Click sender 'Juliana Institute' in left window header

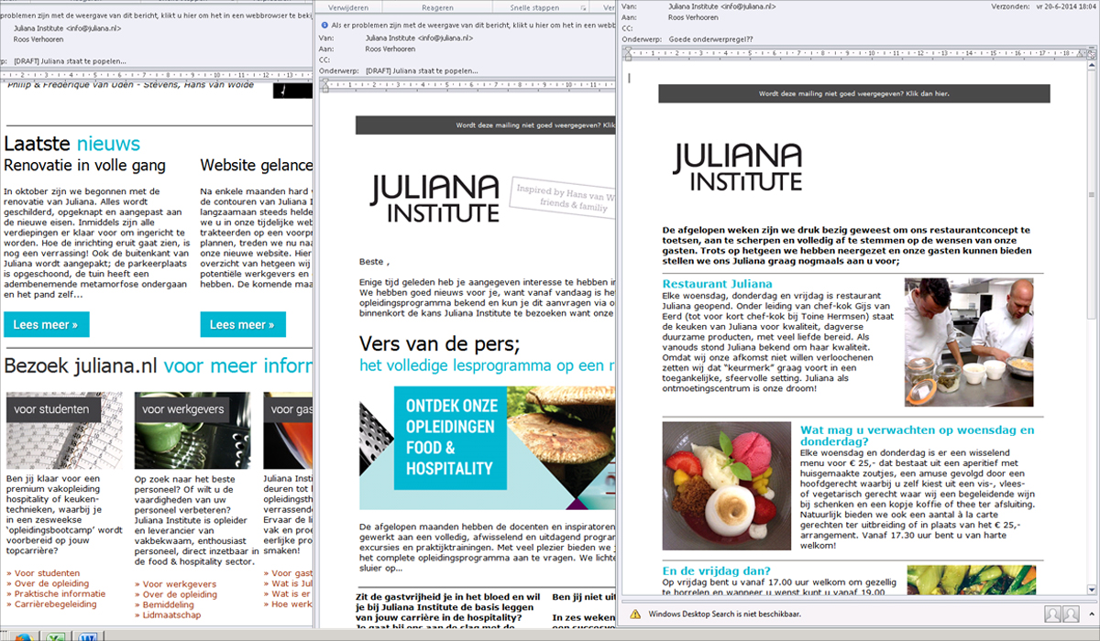pyautogui.click(x=67, y=28)
